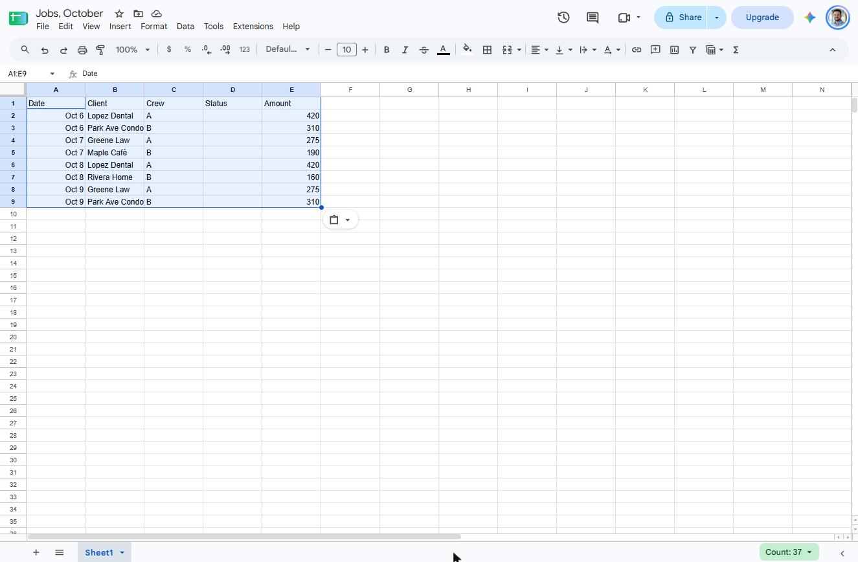Open the Sheet1 tab options arrow
Image resolution: width=858 pixels, height=562 pixels.
[122, 552]
